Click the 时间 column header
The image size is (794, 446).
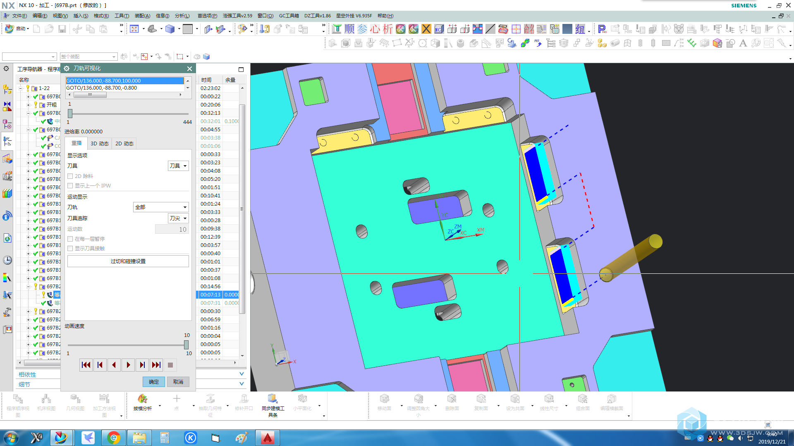click(x=210, y=80)
